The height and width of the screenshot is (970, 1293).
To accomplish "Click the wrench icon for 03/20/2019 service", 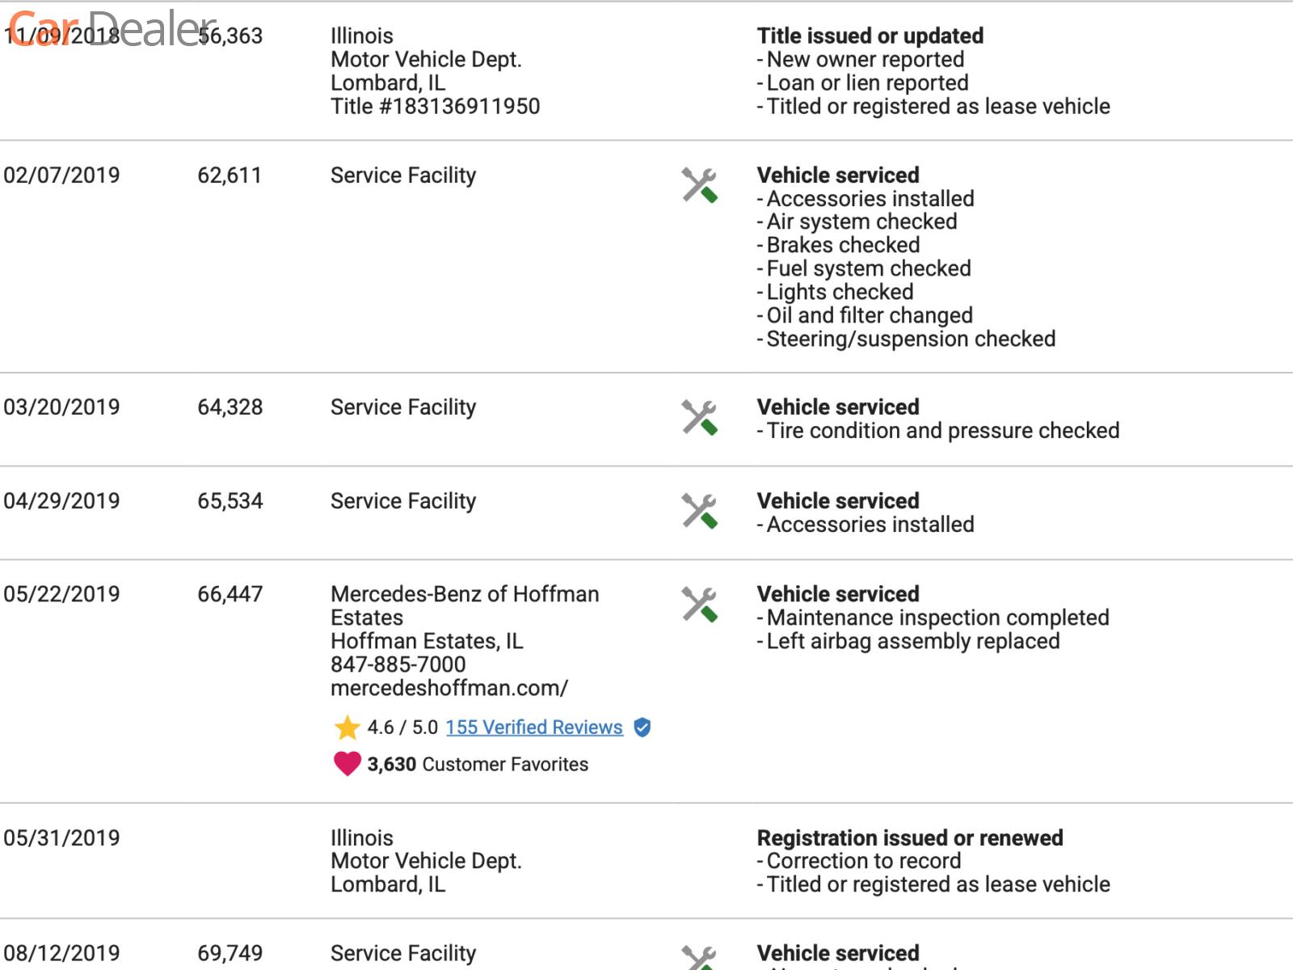I will point(699,417).
